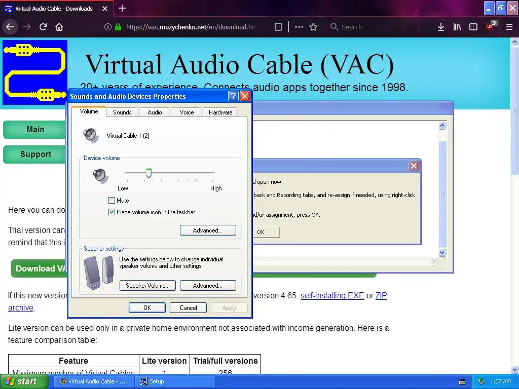Go back using the browser back arrow
This screenshot has height=389, width=519.
tap(10, 27)
